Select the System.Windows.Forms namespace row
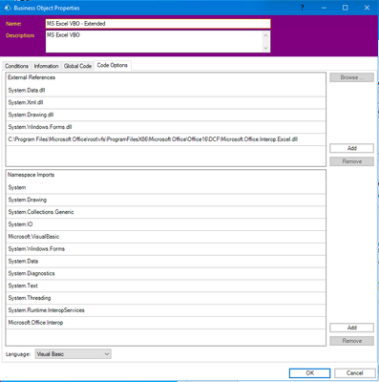The image size is (379, 382). (166, 249)
